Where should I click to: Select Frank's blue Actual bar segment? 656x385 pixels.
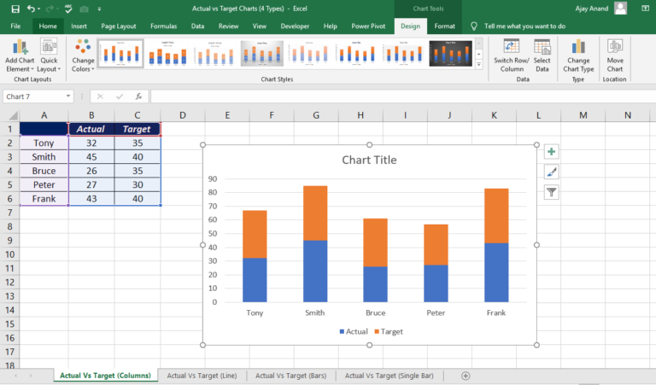[x=496, y=272]
